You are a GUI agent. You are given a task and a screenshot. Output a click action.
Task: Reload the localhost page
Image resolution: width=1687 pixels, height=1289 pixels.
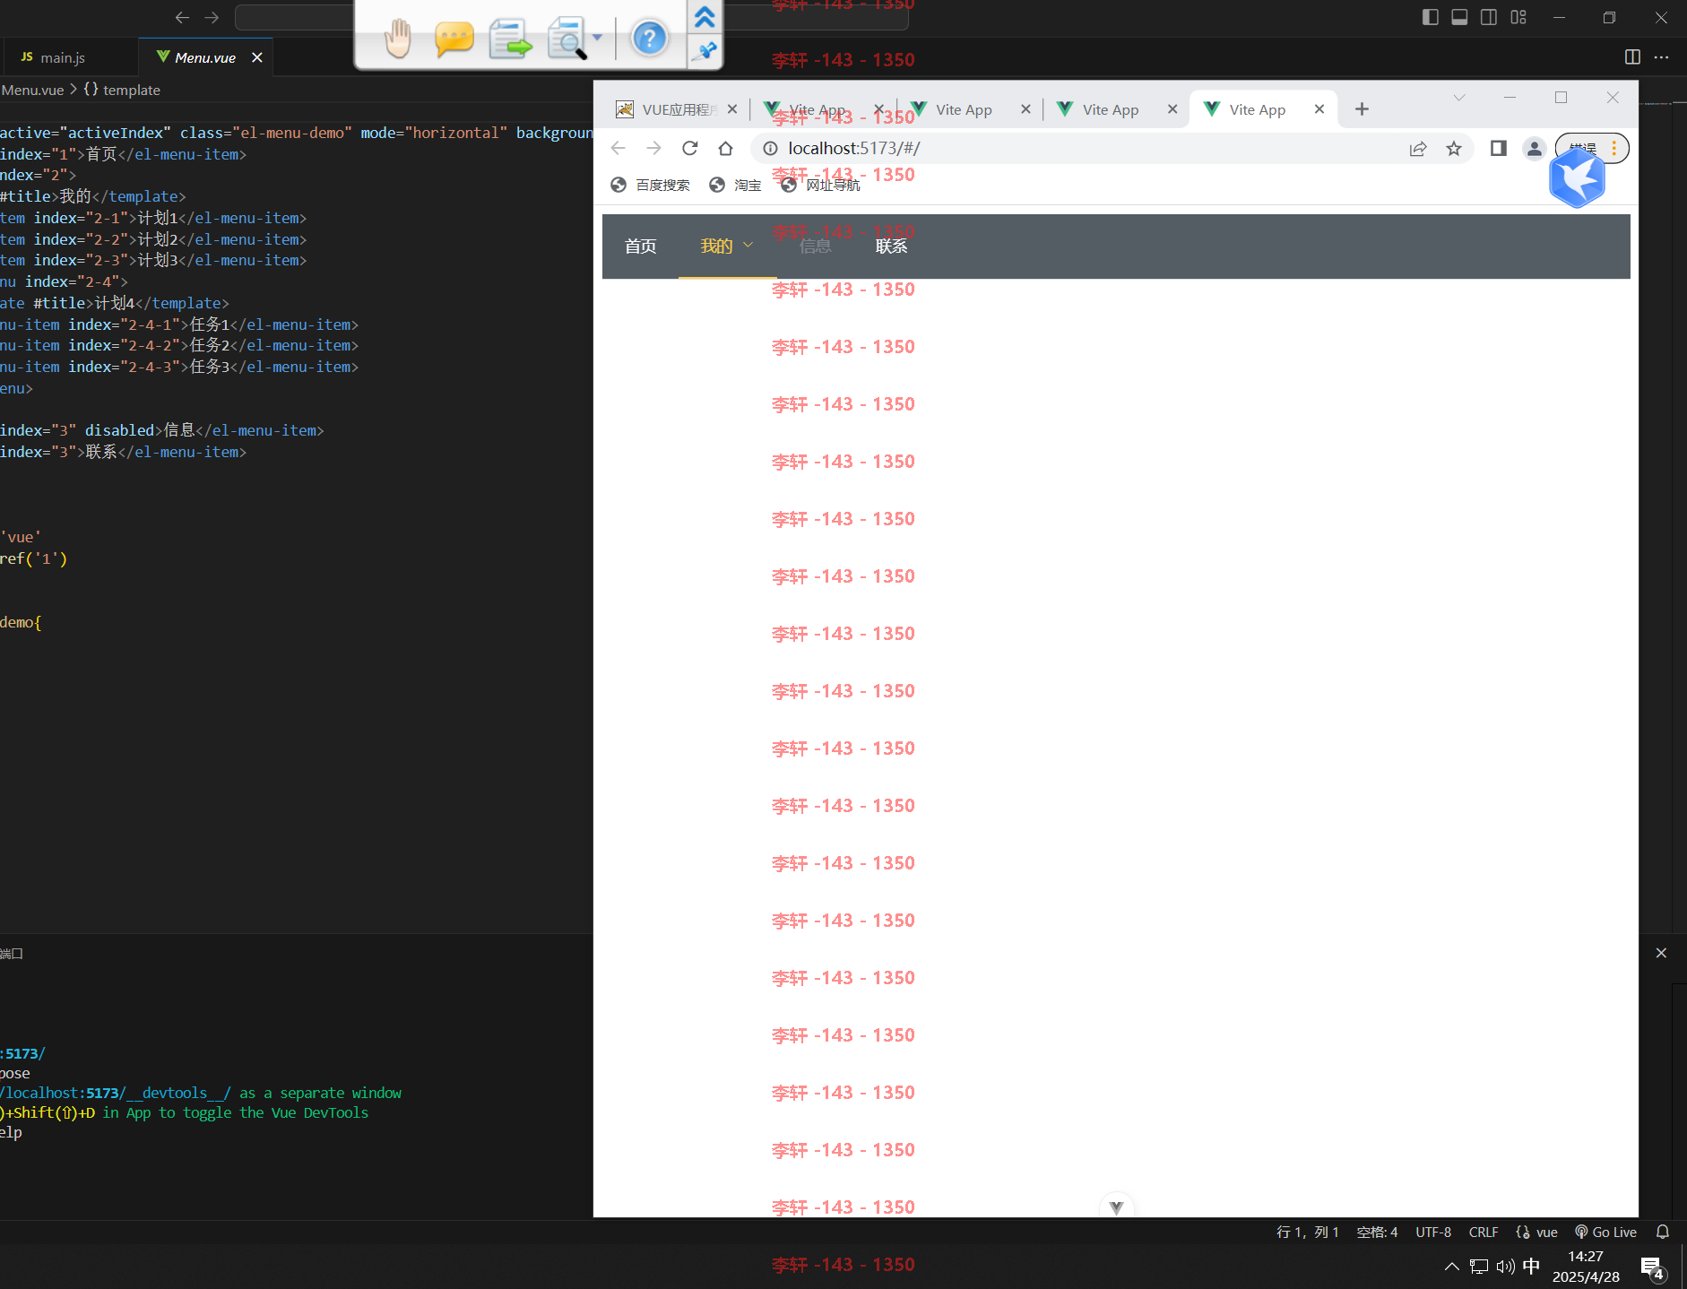pyautogui.click(x=689, y=148)
